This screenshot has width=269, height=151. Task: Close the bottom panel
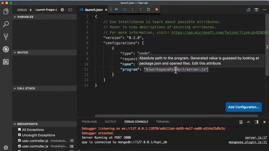click(x=264, y=122)
